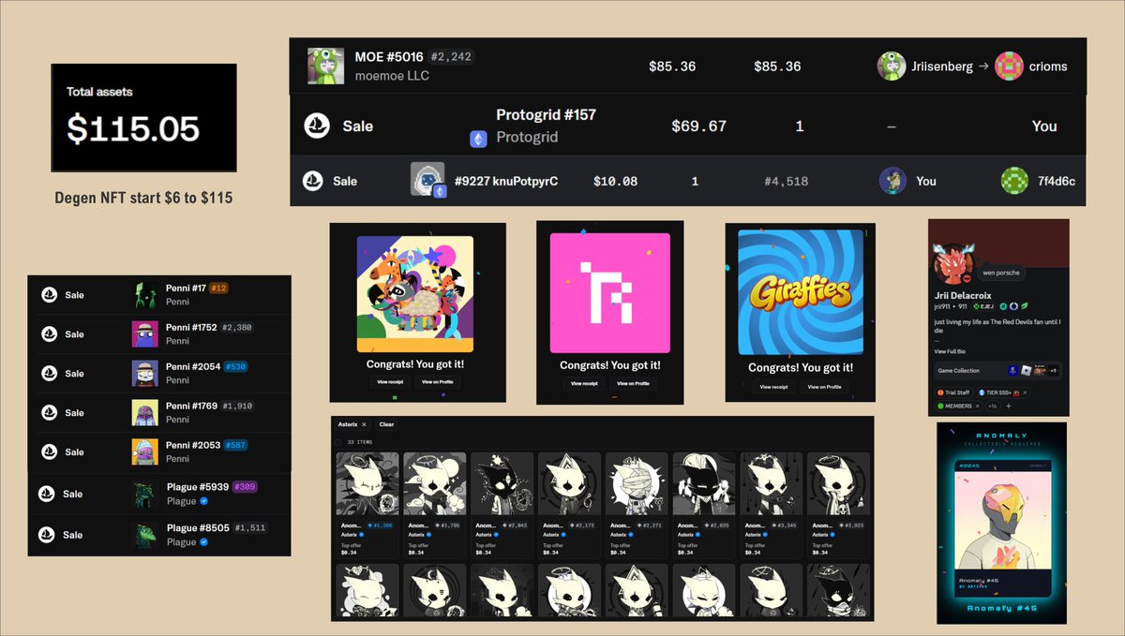The width and height of the screenshot is (1125, 636).
Task: Open the Anomaly card ranked #1,366
Action: click(367, 506)
